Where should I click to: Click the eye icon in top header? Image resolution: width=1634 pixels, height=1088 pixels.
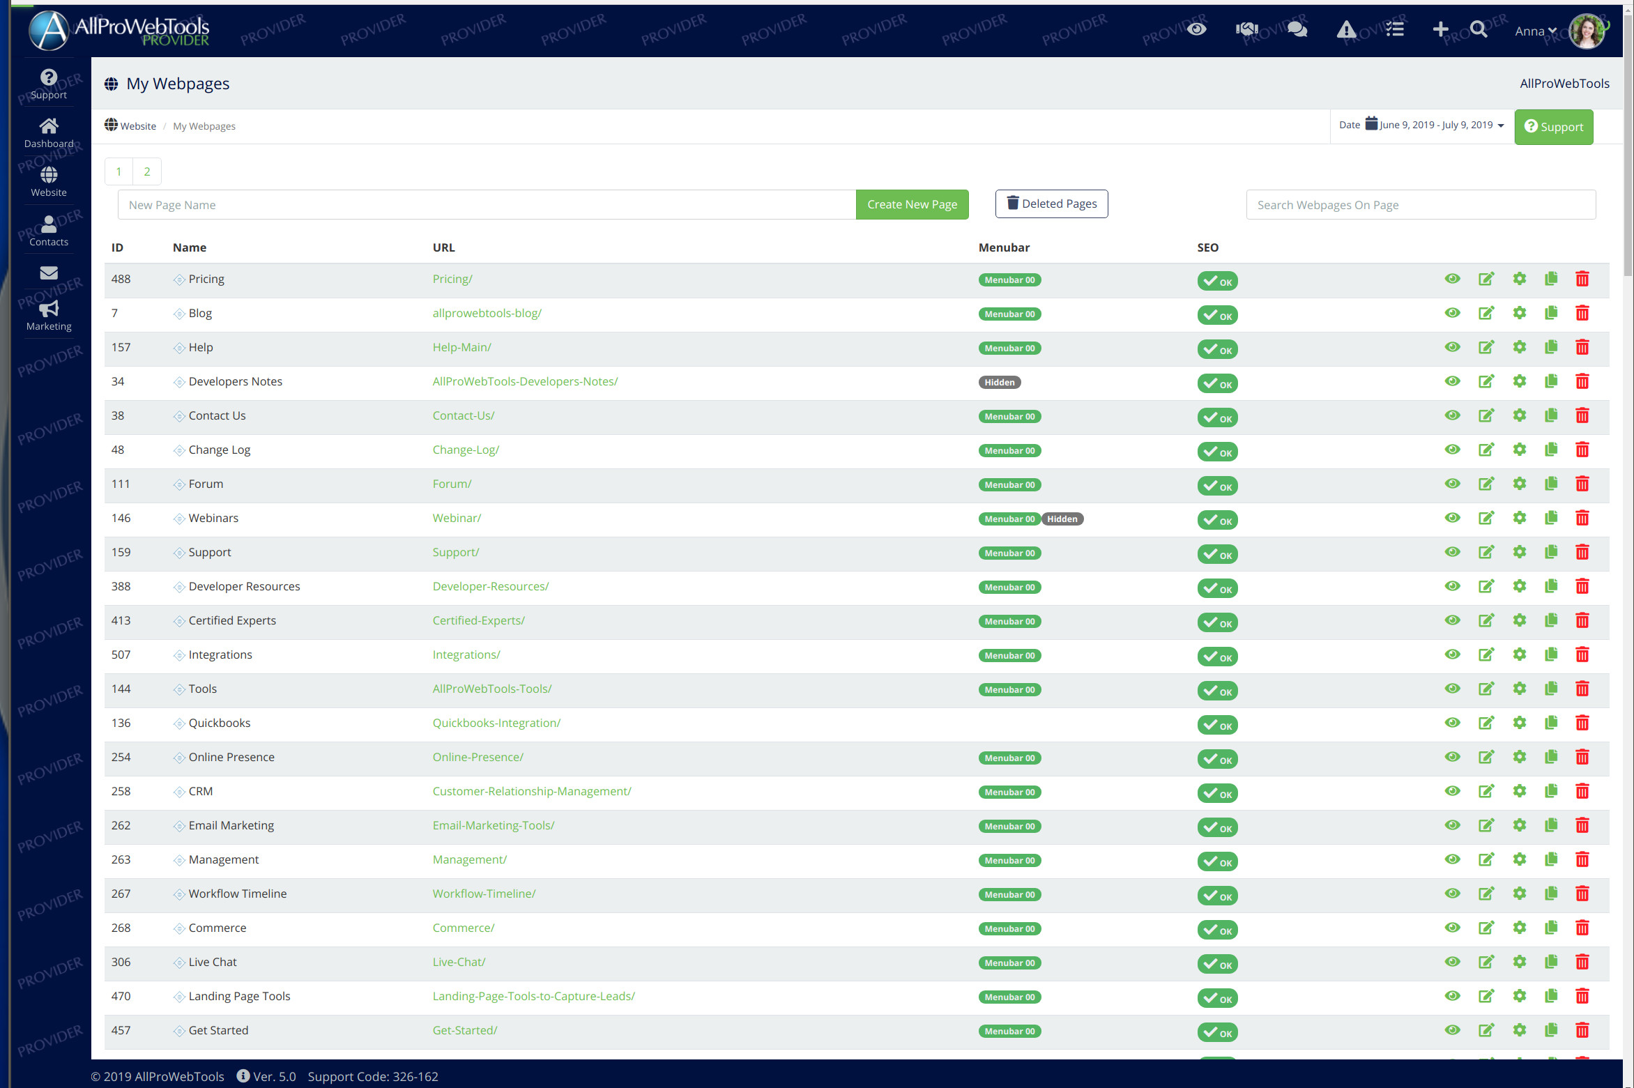tap(1197, 29)
